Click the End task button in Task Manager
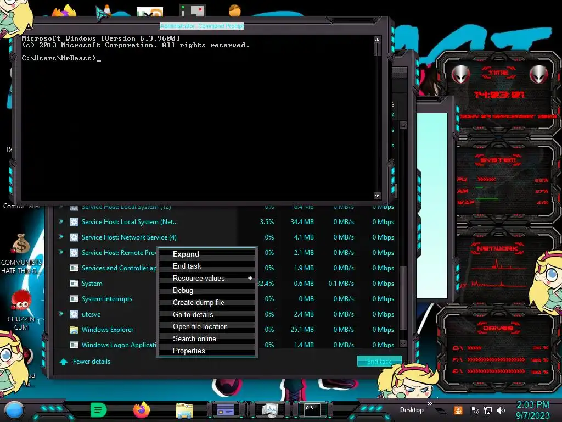 click(x=379, y=362)
